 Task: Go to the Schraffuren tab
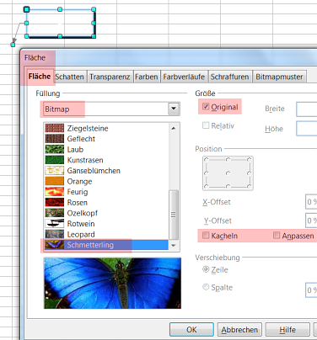229,77
